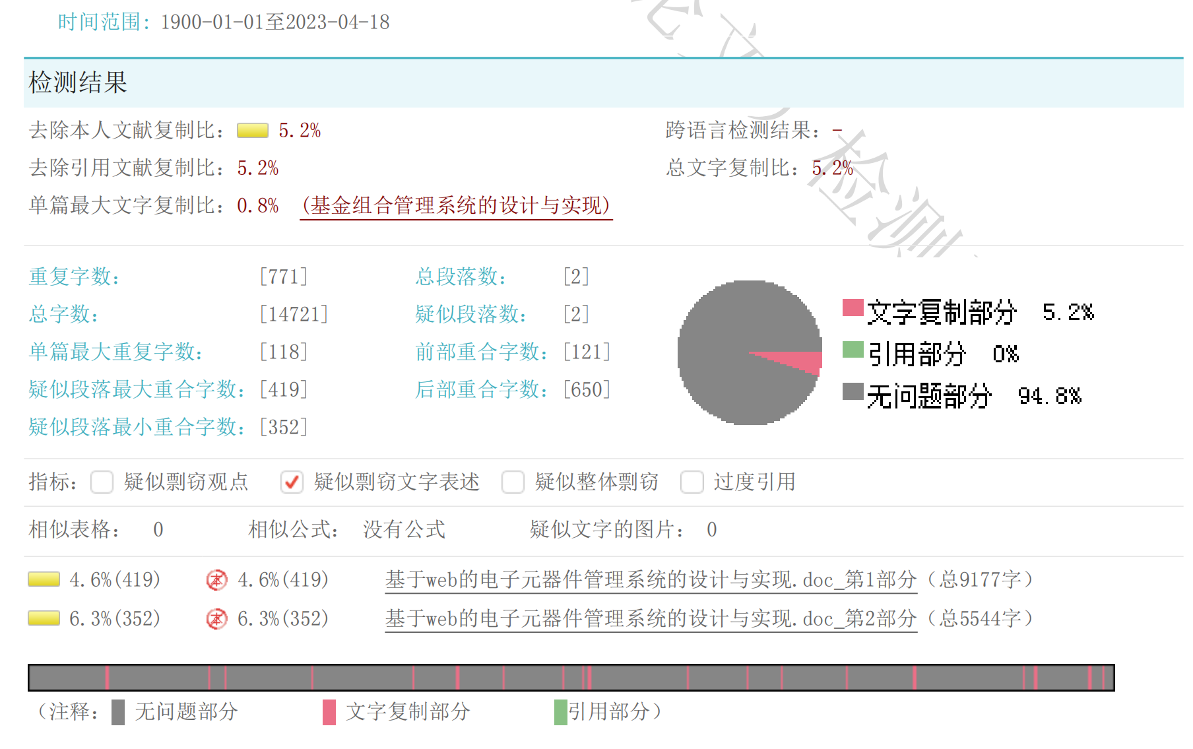Image resolution: width=1193 pixels, height=749 pixels.
Task: Click gray 无问题部分 swatch in bottom注释
Action: coord(119,712)
